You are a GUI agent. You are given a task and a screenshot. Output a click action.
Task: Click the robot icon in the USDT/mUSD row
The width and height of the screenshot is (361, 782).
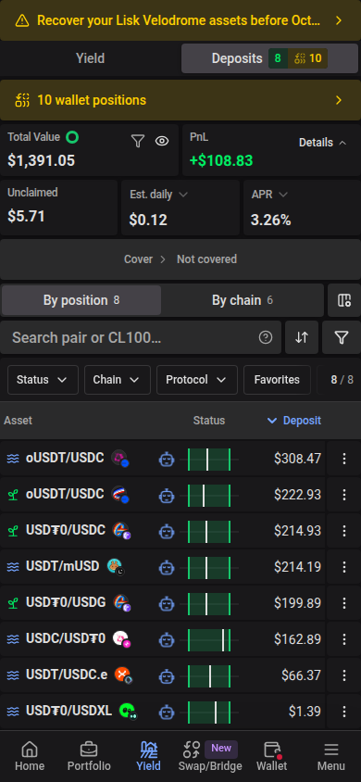pos(167,568)
